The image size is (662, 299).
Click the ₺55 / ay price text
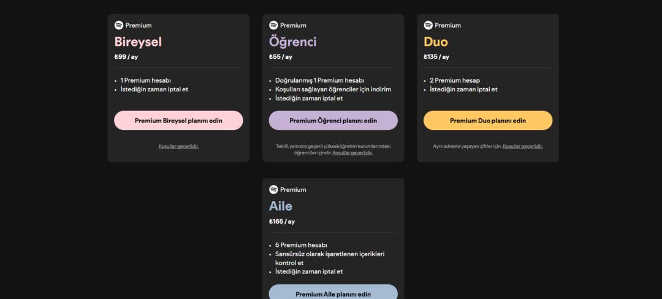coord(281,57)
